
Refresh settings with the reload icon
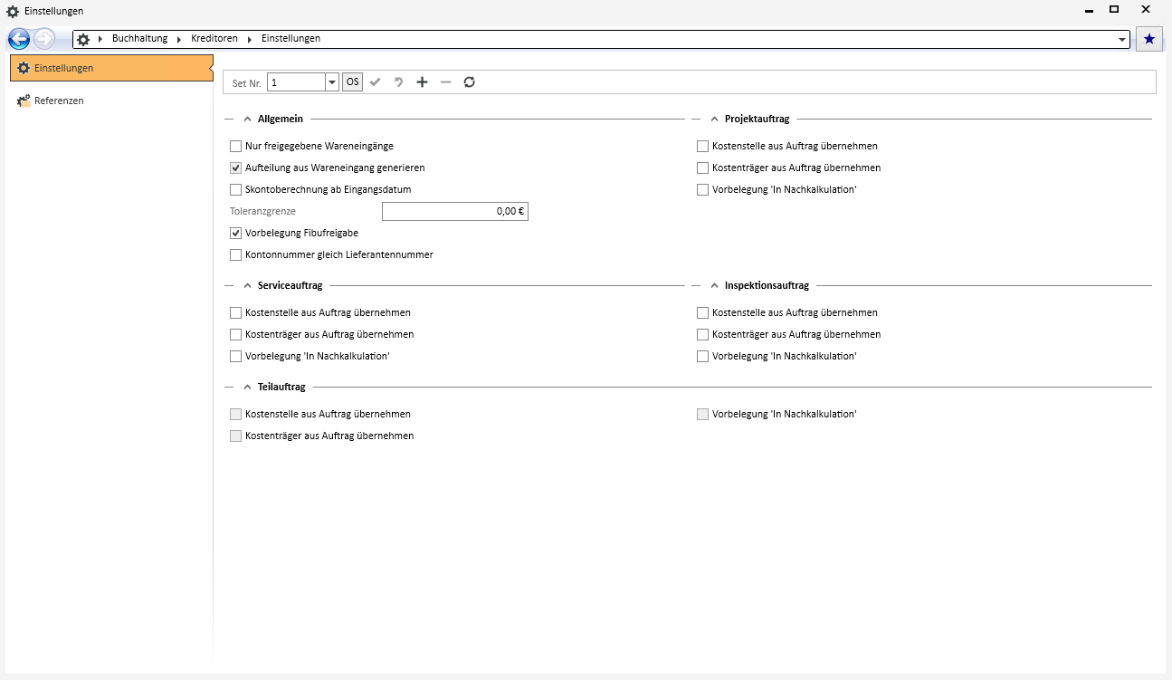pyautogui.click(x=469, y=82)
